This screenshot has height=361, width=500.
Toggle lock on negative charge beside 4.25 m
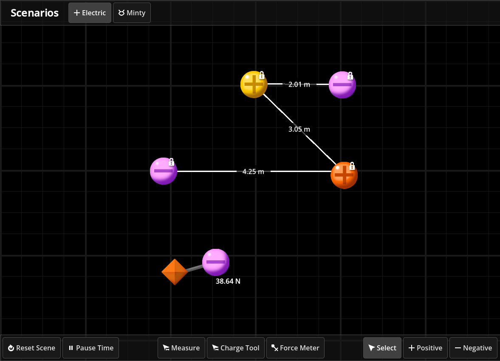click(x=171, y=162)
